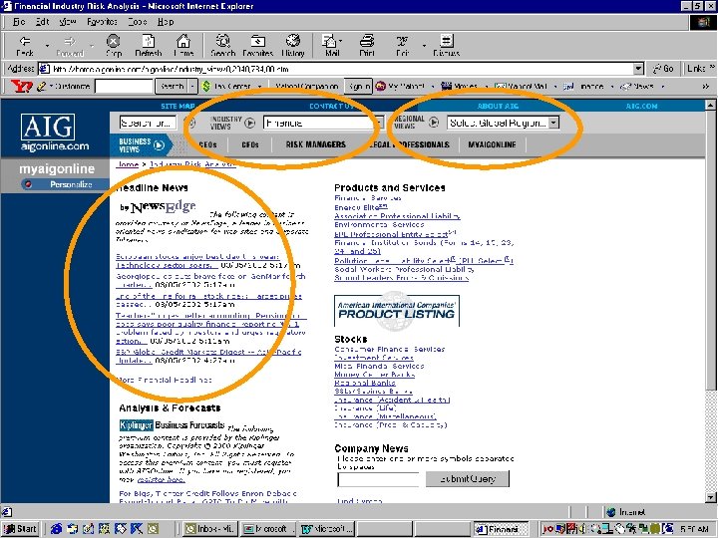The width and height of the screenshot is (718, 538).
Task: Click the Yahoo toolbar search input field
Action: [x=124, y=86]
